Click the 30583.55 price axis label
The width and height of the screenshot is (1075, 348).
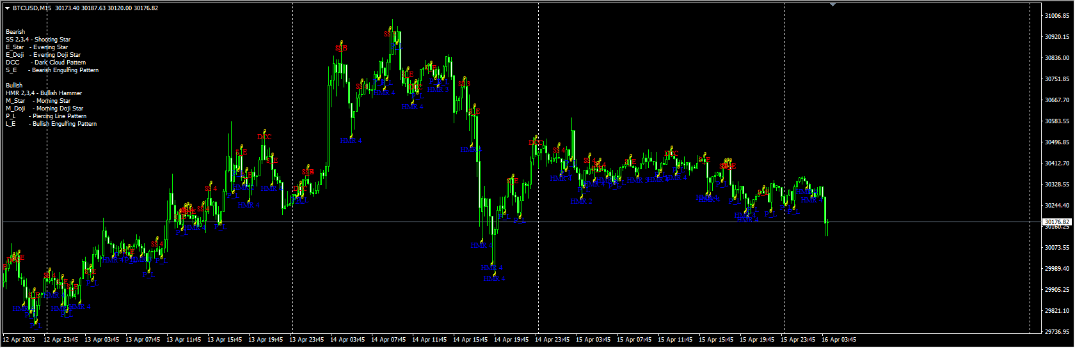[1057, 121]
